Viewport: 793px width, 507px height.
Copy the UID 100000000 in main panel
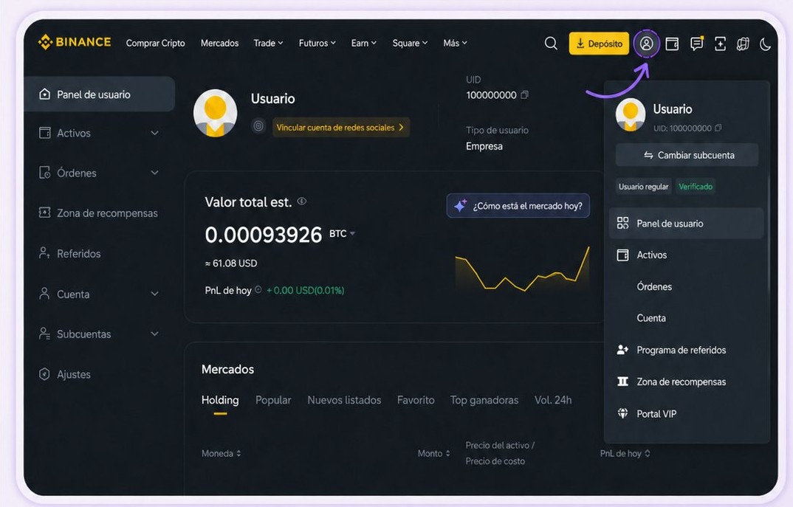tap(524, 94)
